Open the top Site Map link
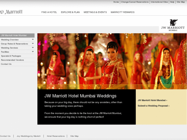Viewport: 187px width, 140px height. (181, 2)
